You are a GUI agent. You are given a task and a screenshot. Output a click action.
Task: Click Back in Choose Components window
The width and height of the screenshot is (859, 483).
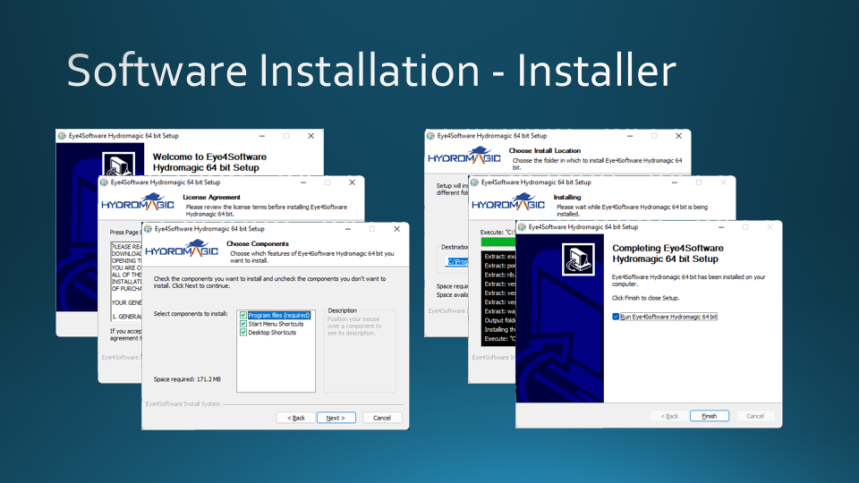click(296, 418)
